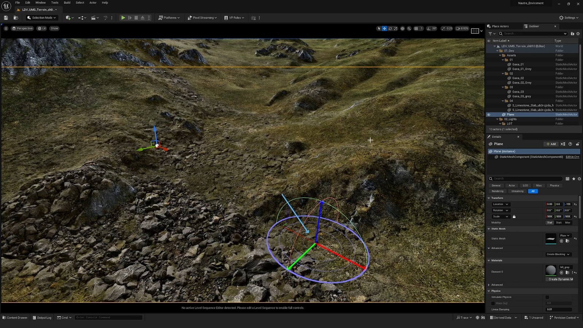The image size is (583, 328).
Task: Open the Lit view mode menu
Action: pyautogui.click(x=42, y=28)
